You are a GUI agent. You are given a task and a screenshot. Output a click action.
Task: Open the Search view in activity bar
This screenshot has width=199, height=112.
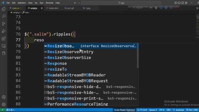4,16
